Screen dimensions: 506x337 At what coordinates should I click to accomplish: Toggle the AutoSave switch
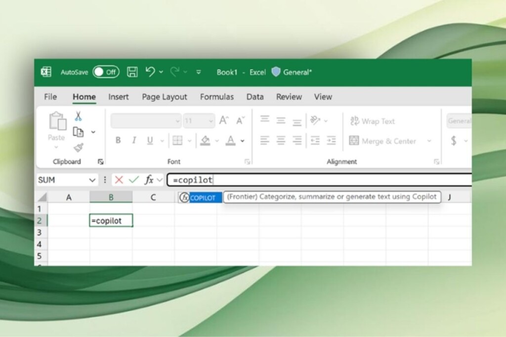click(106, 72)
